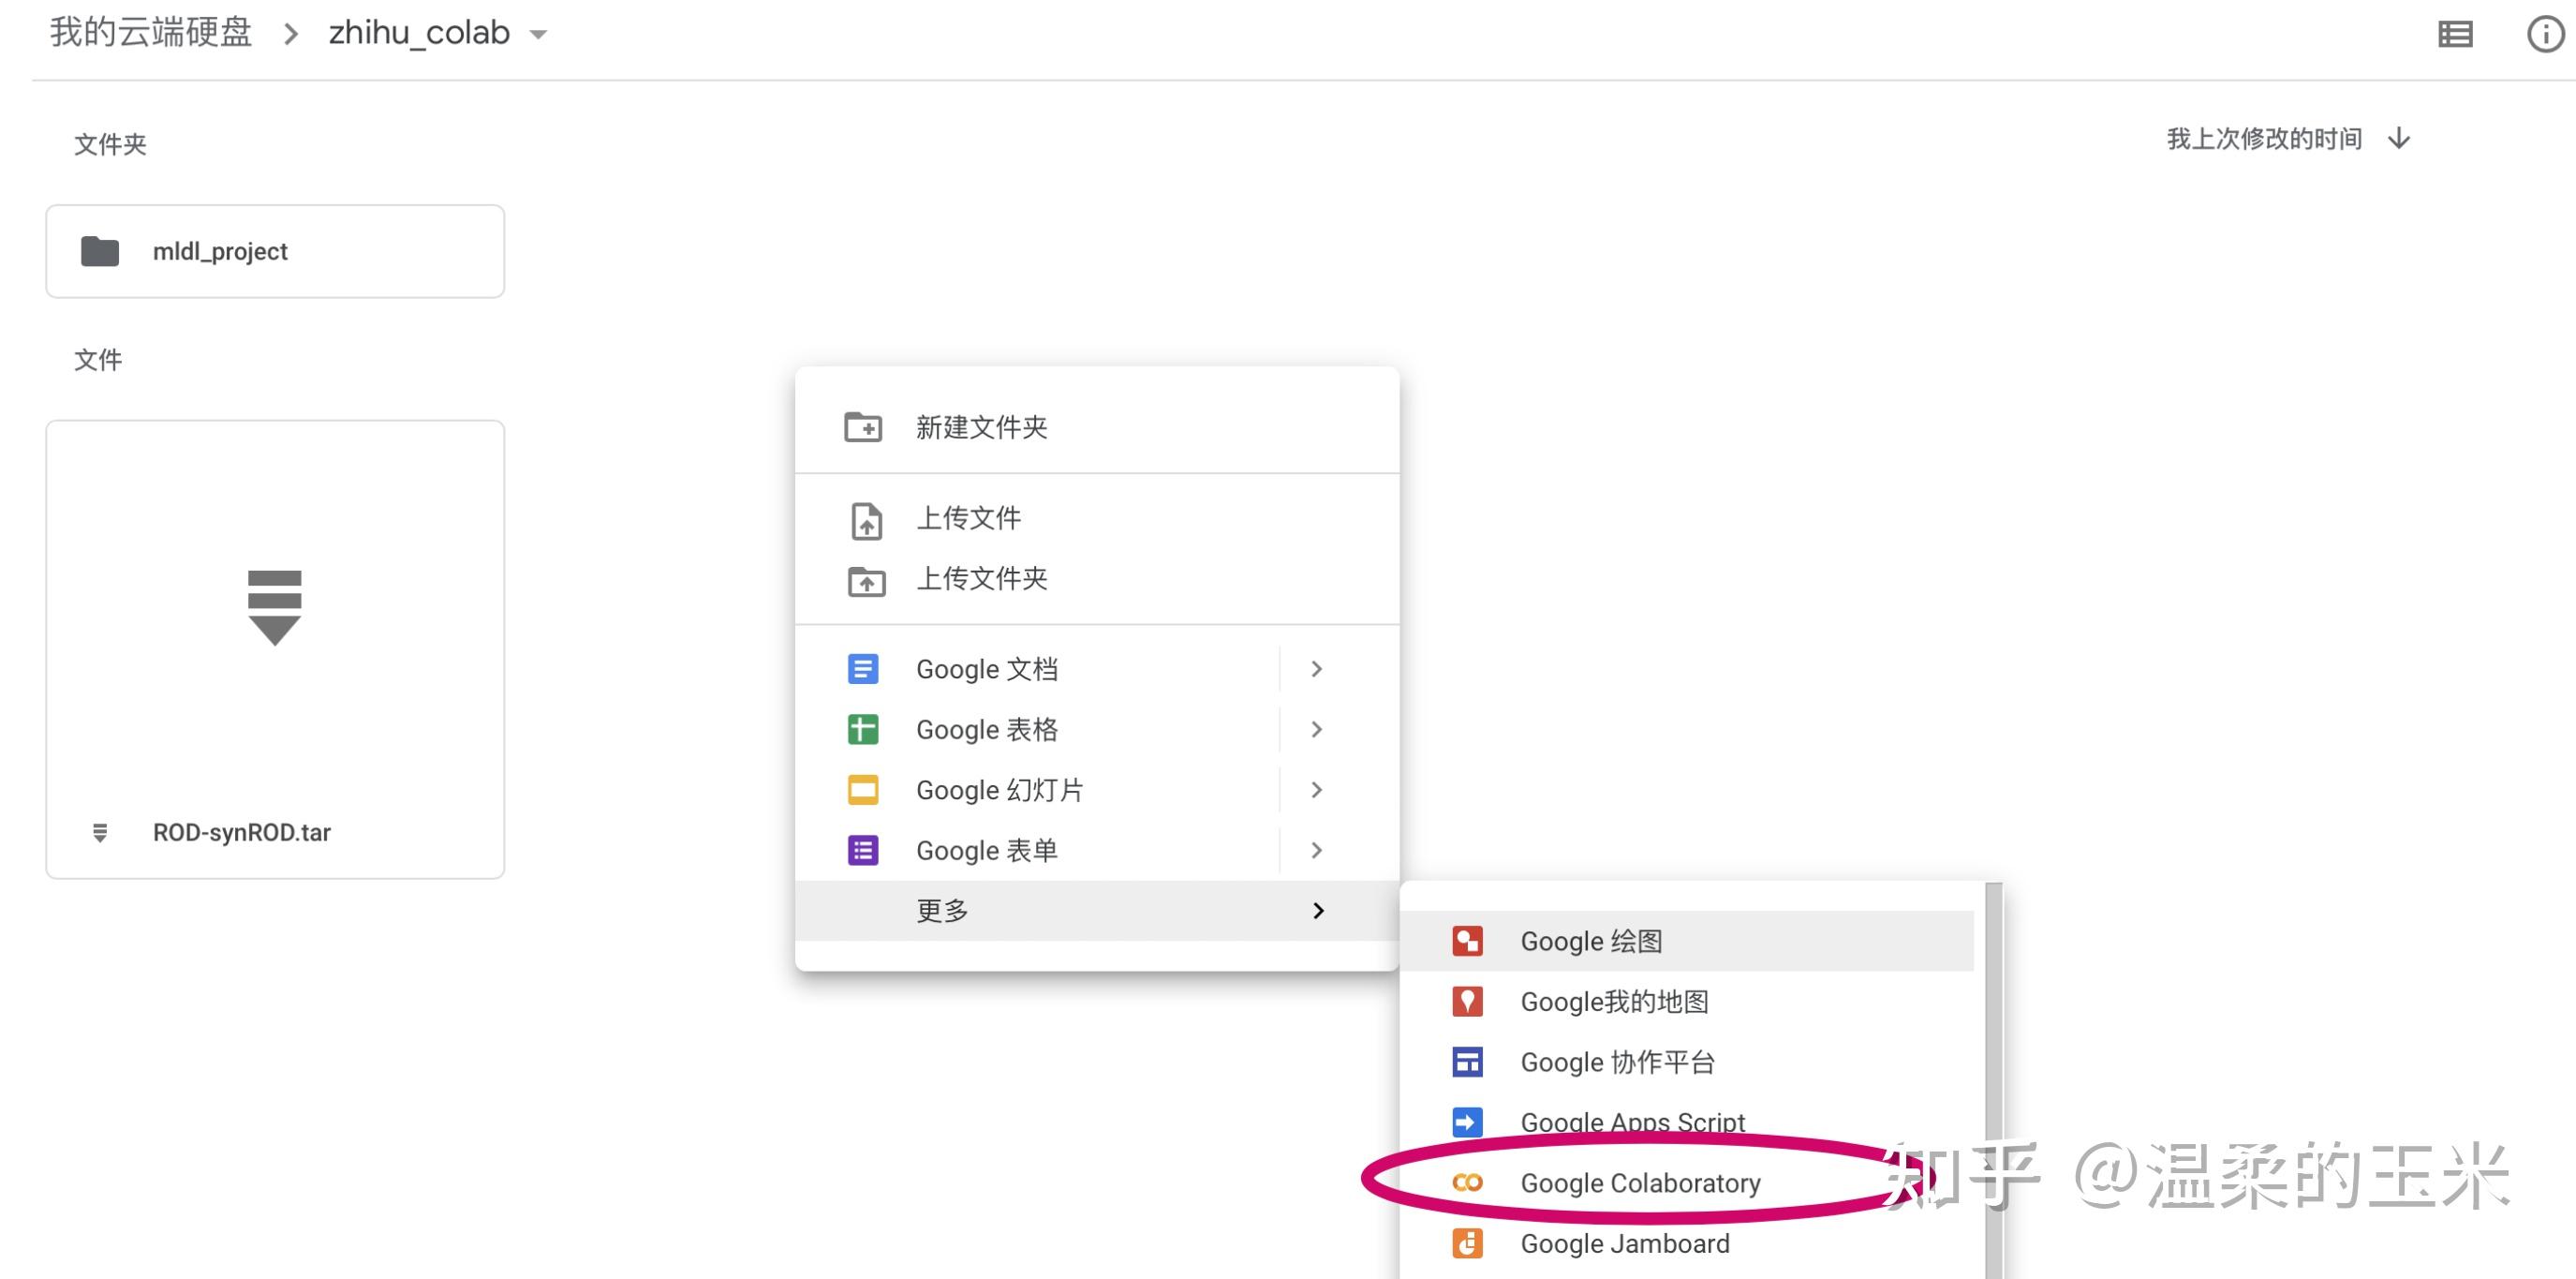Select Google Jamboard

(x=1624, y=1243)
